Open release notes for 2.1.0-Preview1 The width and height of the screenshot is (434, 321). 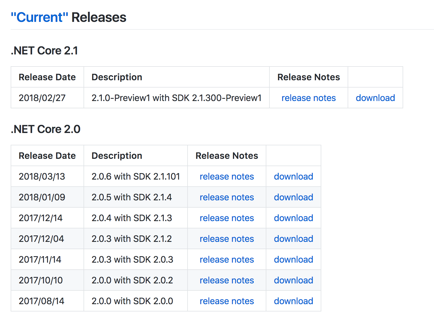[x=309, y=98]
